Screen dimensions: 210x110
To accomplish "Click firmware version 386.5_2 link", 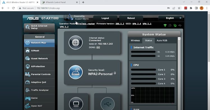I will pos(120,24).
